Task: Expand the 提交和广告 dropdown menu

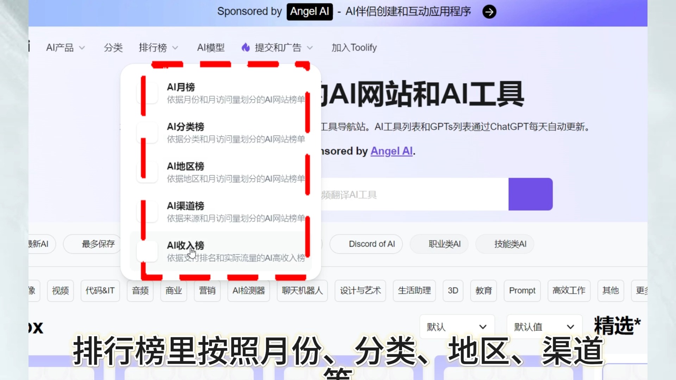Action: tap(277, 47)
